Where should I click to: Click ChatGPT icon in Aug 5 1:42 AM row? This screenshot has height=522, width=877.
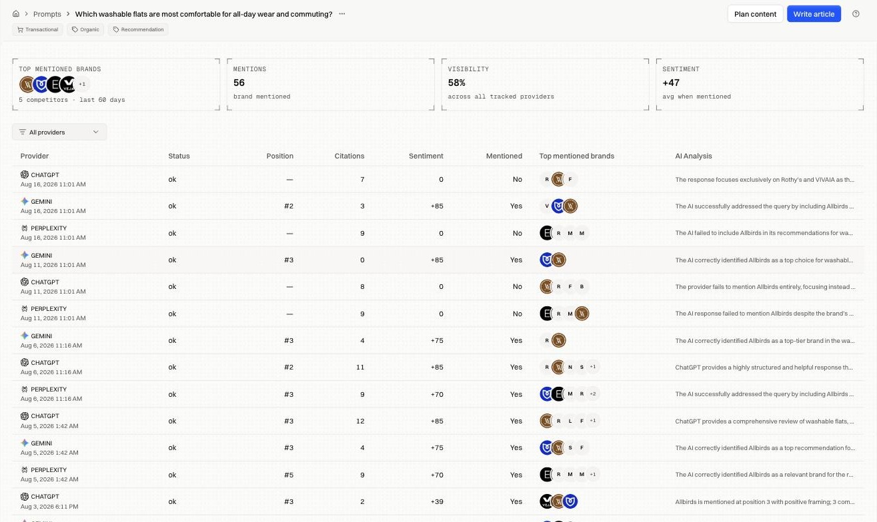pos(25,416)
